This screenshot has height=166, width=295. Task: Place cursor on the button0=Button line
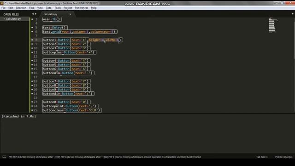coord(66,102)
